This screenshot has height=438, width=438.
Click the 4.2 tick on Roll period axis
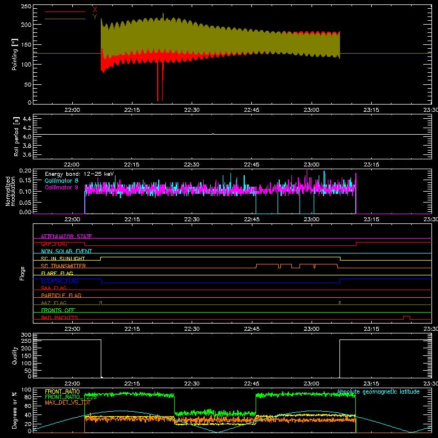pos(27,128)
